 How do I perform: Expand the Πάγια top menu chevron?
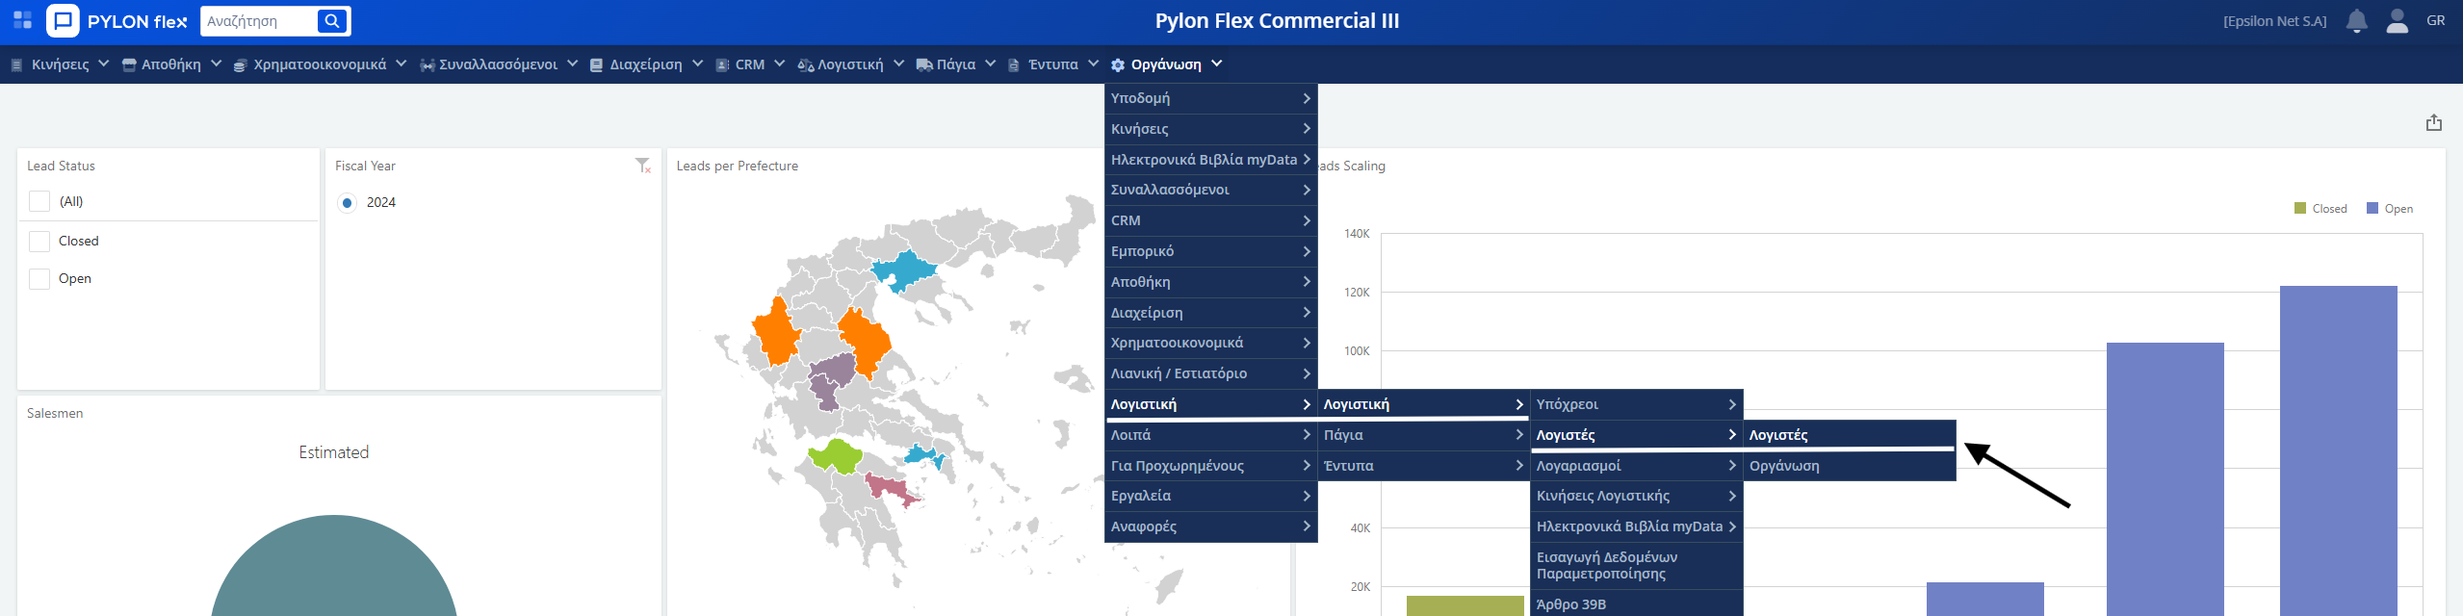991,64
